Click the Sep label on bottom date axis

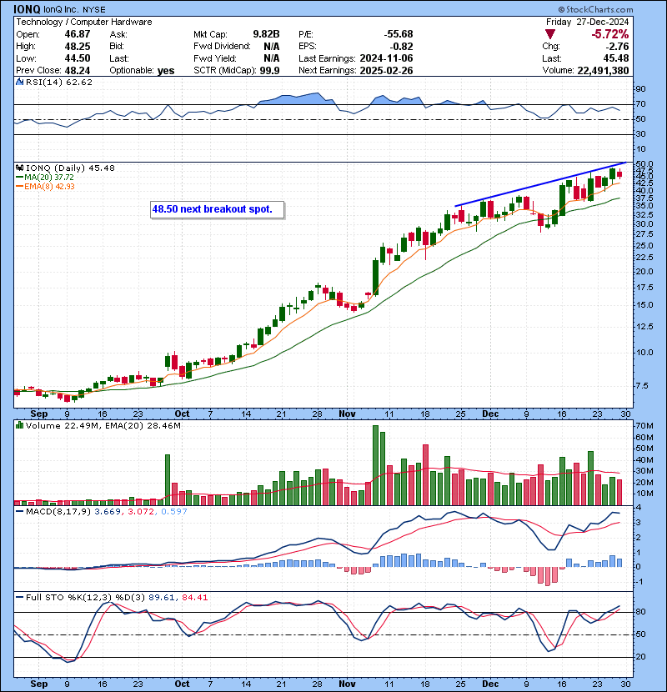click(39, 684)
